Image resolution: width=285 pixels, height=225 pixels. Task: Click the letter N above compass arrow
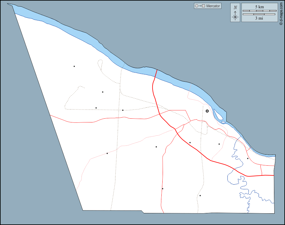coord(235,8)
